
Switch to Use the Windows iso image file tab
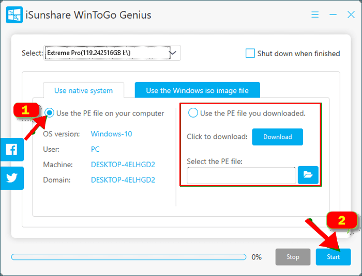tap(197, 90)
